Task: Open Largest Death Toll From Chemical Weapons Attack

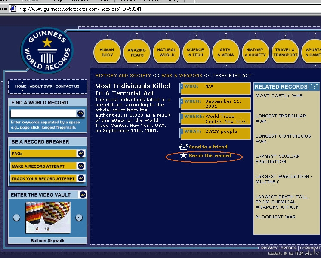Action: pyautogui.click(x=281, y=202)
